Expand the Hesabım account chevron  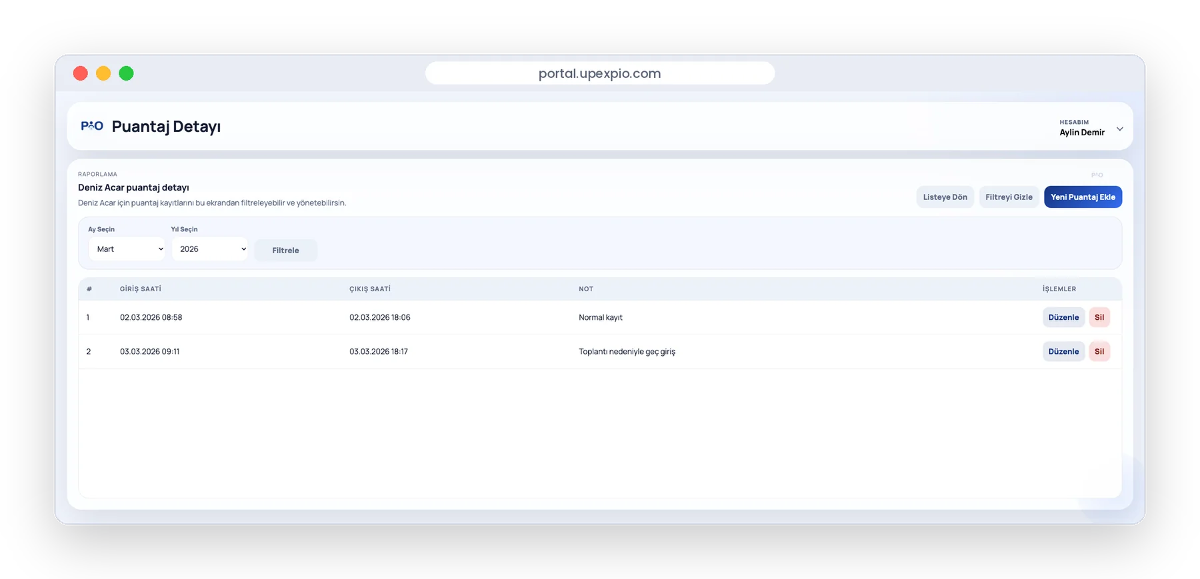pos(1120,129)
